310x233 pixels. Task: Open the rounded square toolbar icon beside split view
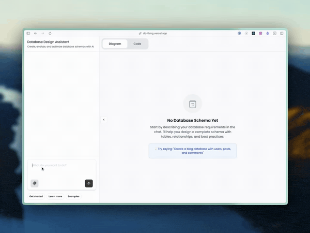click(275, 33)
